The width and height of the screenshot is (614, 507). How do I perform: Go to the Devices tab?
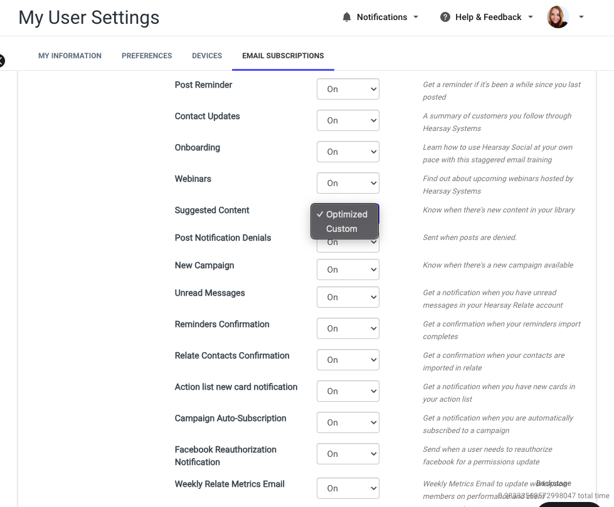point(207,56)
